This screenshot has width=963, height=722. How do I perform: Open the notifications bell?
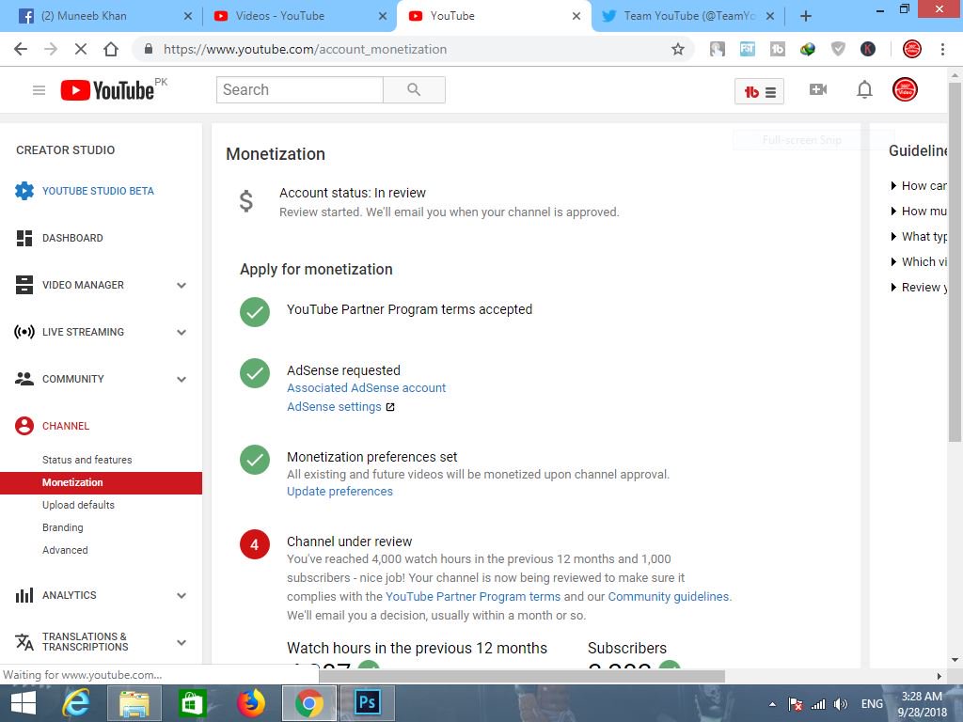pos(864,89)
